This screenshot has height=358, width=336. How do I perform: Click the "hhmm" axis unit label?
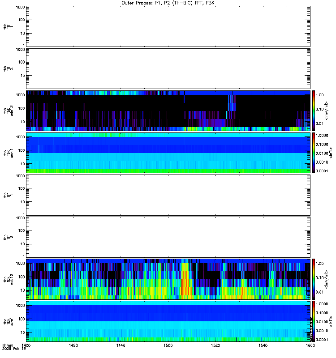point(8,345)
